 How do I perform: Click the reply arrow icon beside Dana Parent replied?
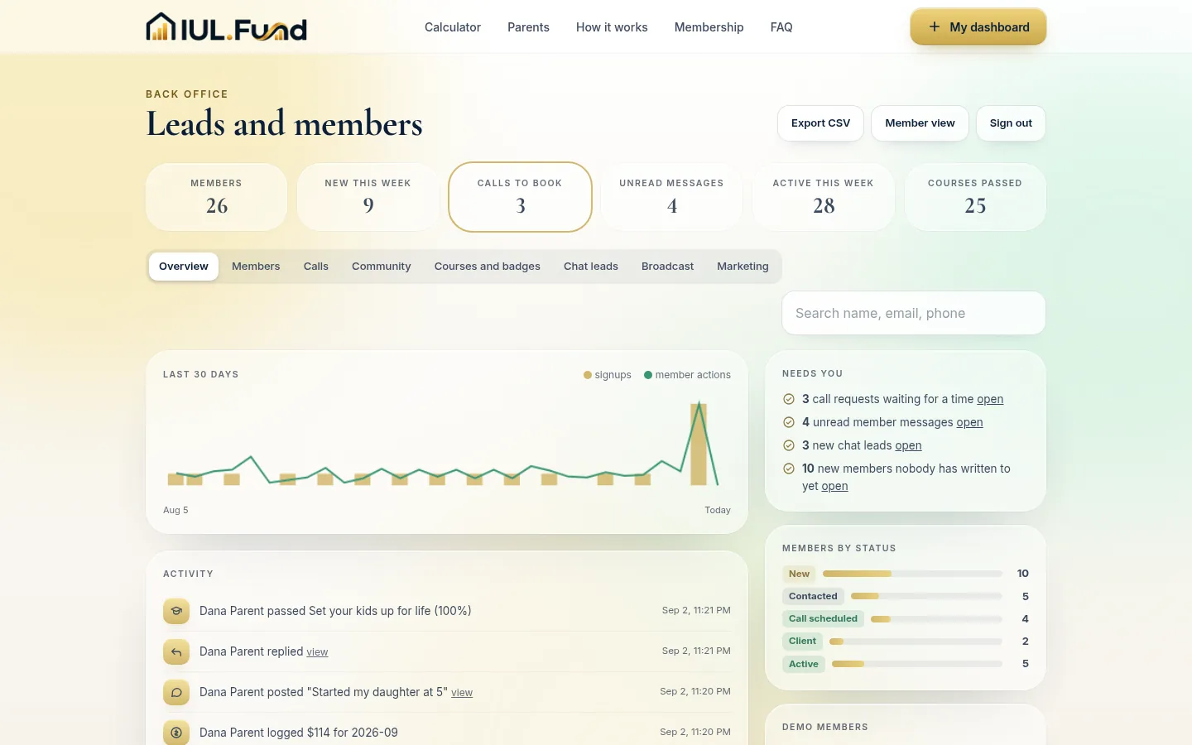176,651
